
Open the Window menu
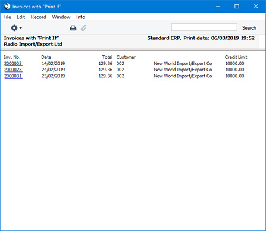tap(61, 17)
